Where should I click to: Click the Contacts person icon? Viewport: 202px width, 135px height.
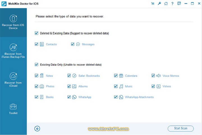coord(42,44)
